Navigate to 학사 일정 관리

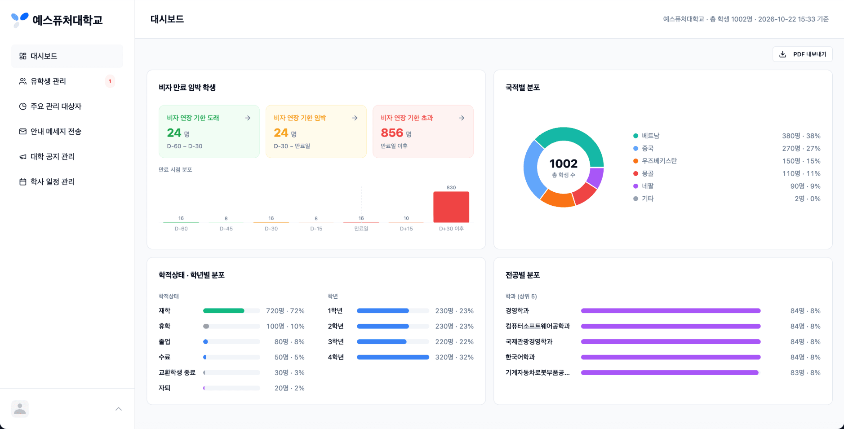(67, 182)
